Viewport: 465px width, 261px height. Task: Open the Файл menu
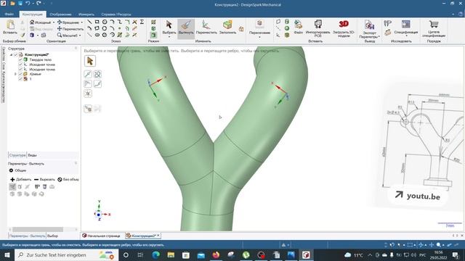coord(9,14)
